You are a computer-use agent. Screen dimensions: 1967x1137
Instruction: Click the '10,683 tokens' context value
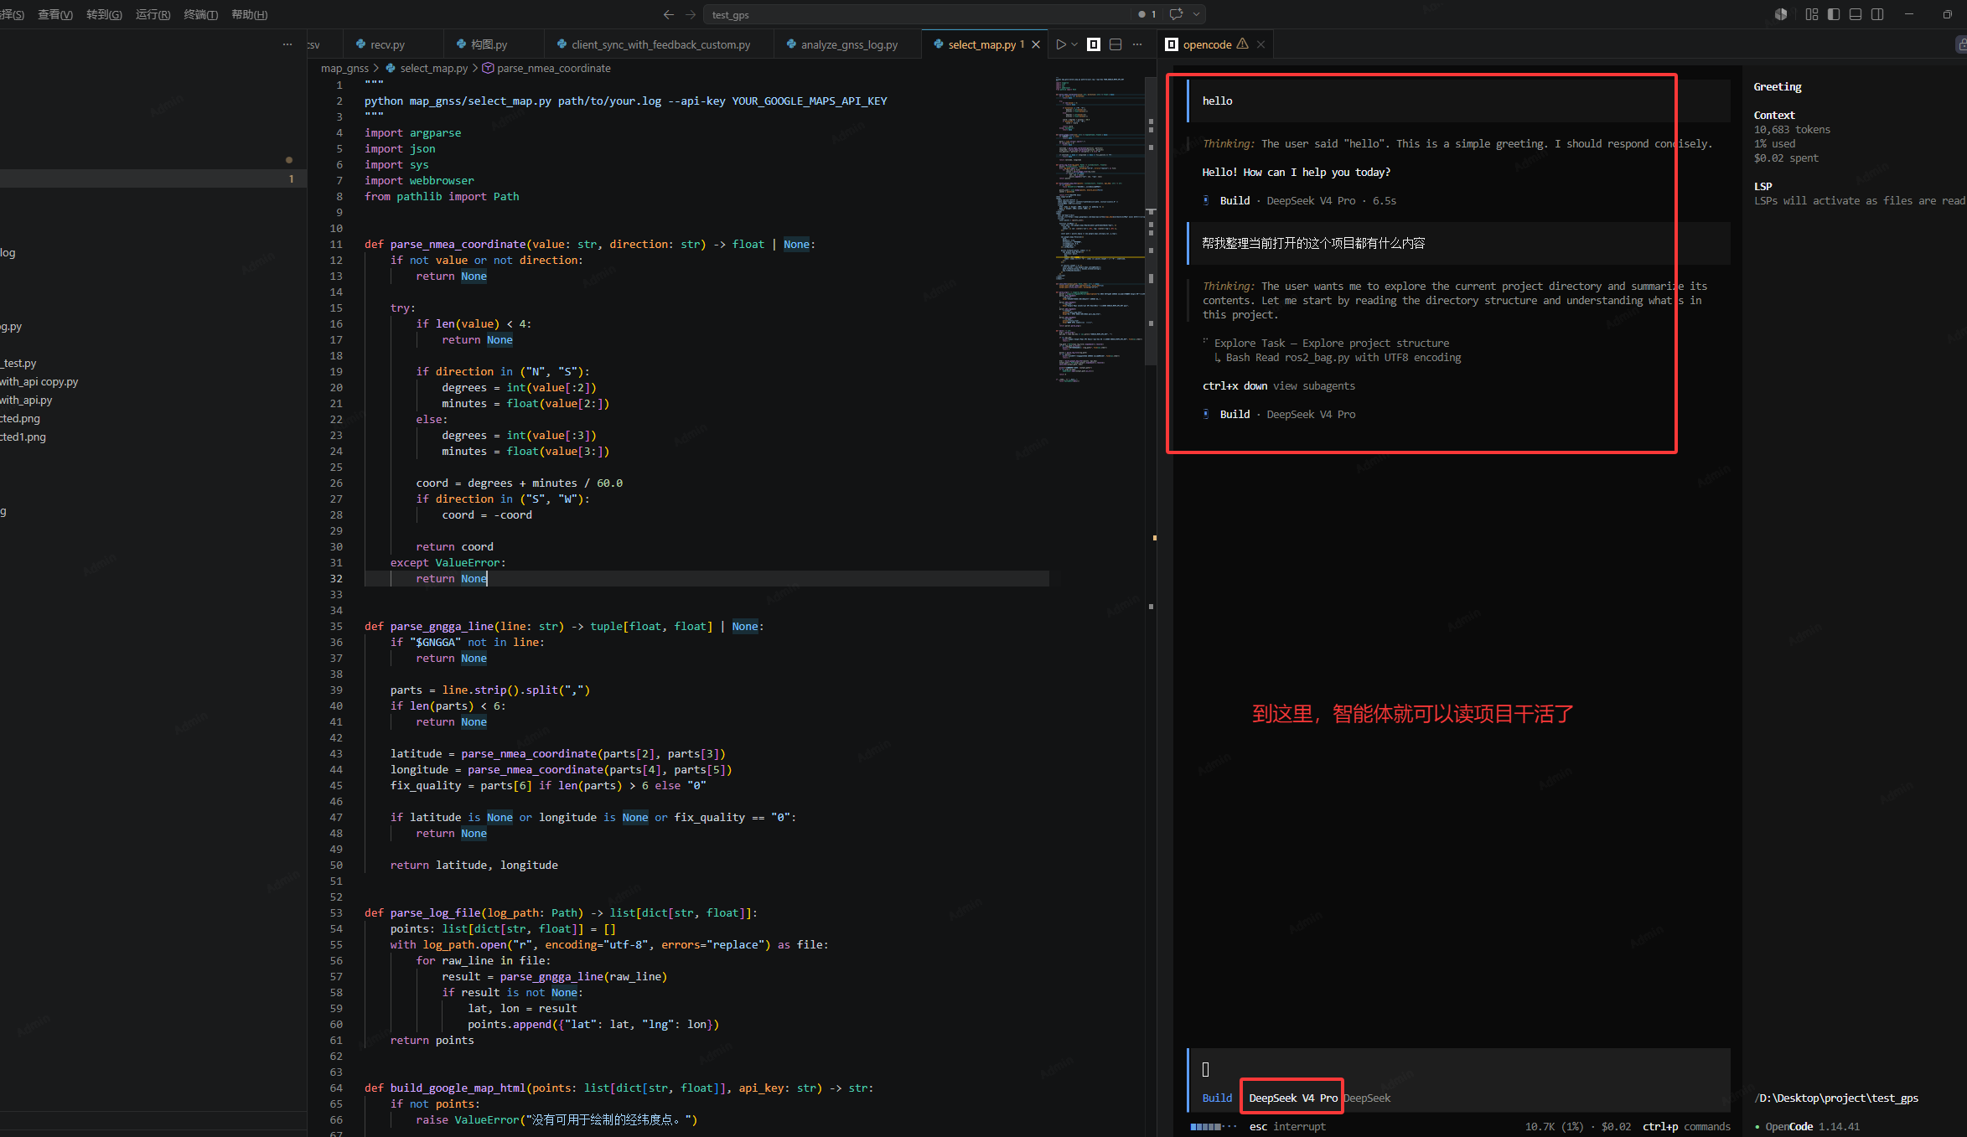click(1792, 129)
